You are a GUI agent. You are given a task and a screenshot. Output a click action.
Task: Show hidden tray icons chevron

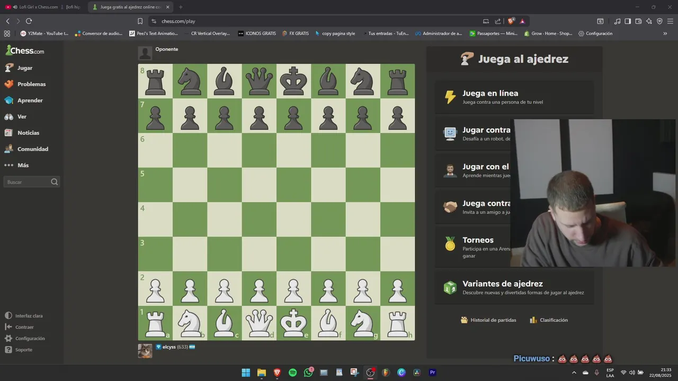coord(574,373)
